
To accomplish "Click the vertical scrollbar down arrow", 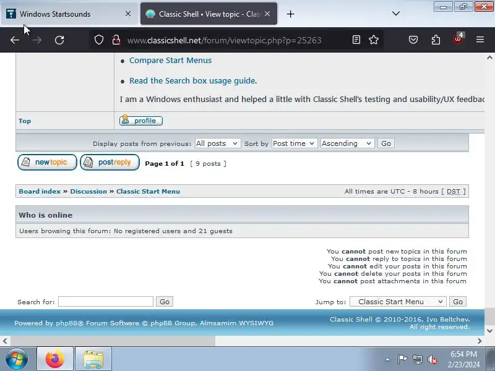I will point(489,331).
